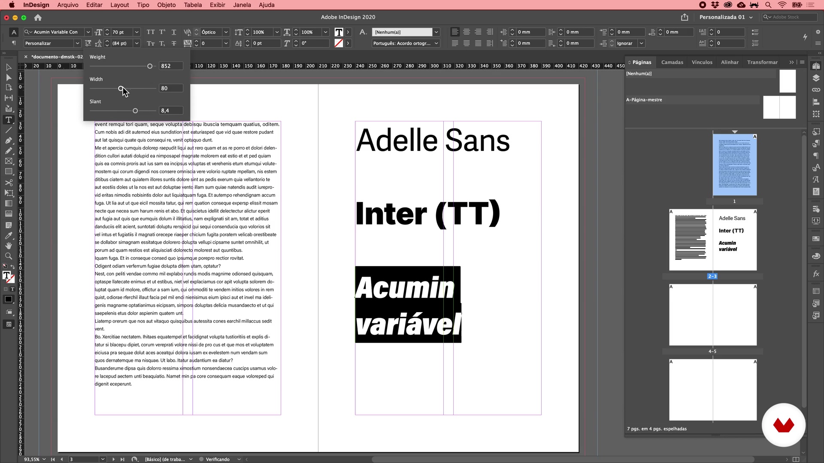Toggle bulleted list
The width and height of the screenshot is (824, 463).
755,32
